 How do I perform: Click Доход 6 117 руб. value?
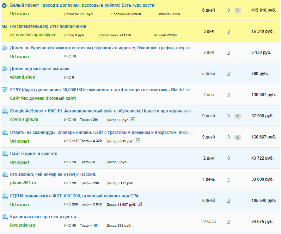click(121, 183)
